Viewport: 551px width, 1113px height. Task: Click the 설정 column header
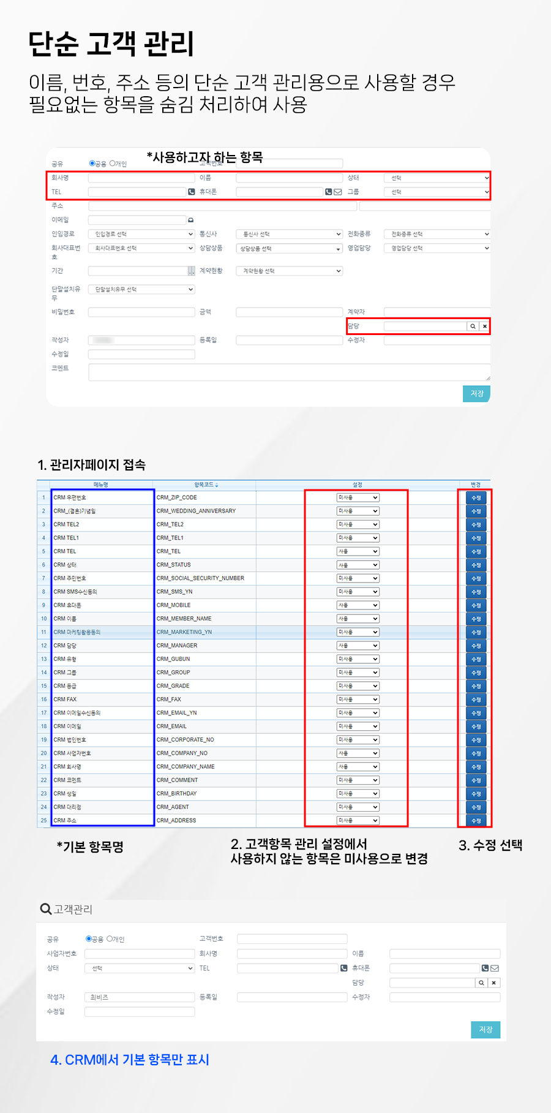(x=358, y=485)
